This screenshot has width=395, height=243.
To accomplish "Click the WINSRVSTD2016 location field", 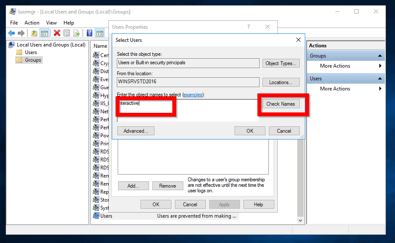I will 188,82.
